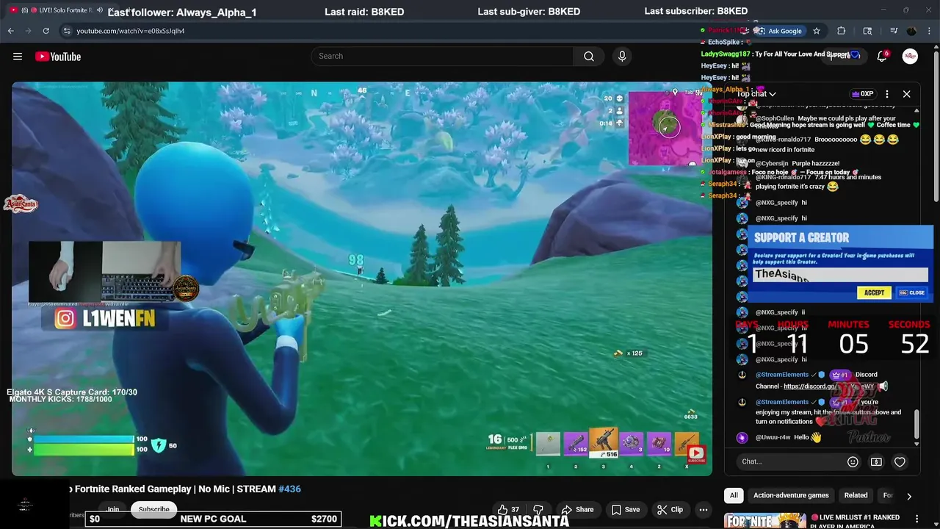Open Chrome profile avatar
Viewport: 940px width, 529px height.
pos(911,31)
